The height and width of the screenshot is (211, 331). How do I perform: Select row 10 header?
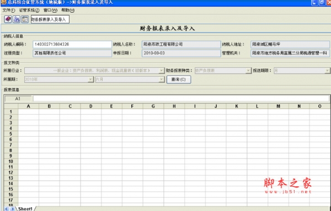[11, 161]
